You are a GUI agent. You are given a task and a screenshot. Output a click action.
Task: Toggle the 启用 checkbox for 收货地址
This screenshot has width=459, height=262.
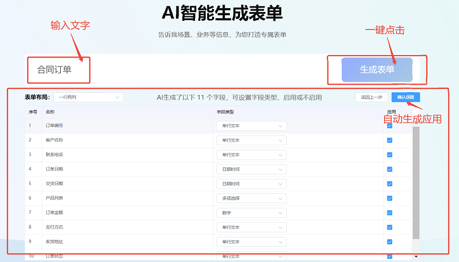coord(389,241)
